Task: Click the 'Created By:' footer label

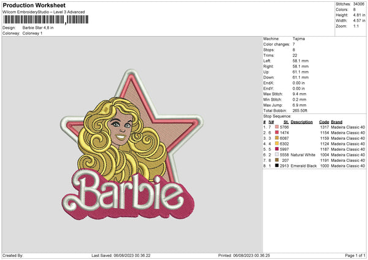Action: pos(13,255)
